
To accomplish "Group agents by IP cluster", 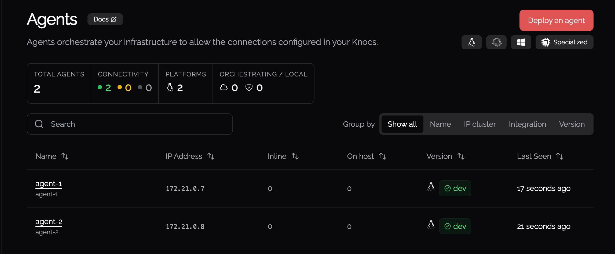I will (480, 124).
